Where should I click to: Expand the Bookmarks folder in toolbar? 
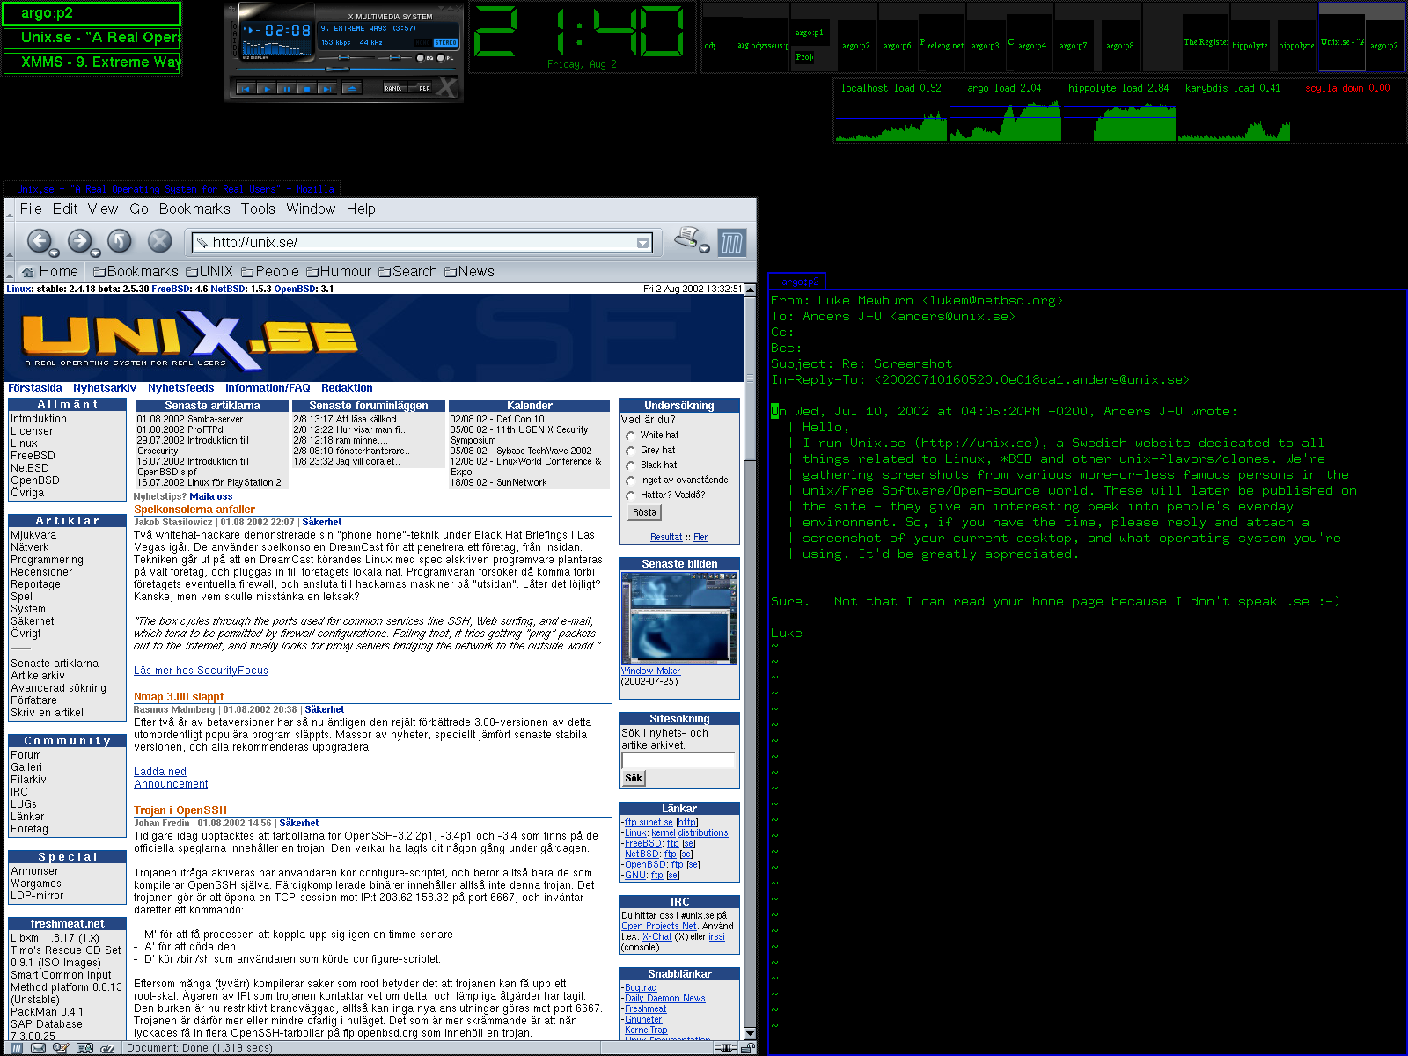(136, 272)
